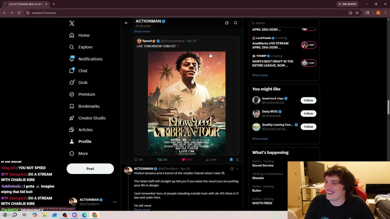The image size is (390, 219).
Task: Click Ask Gemini in Chrome
Action: click(347, 4)
